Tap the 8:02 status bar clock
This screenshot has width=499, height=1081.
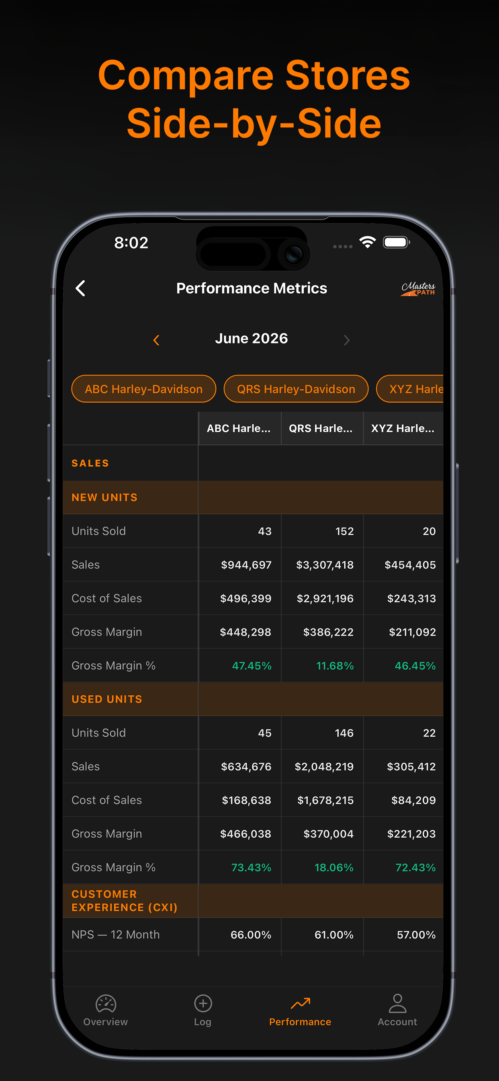[131, 243]
